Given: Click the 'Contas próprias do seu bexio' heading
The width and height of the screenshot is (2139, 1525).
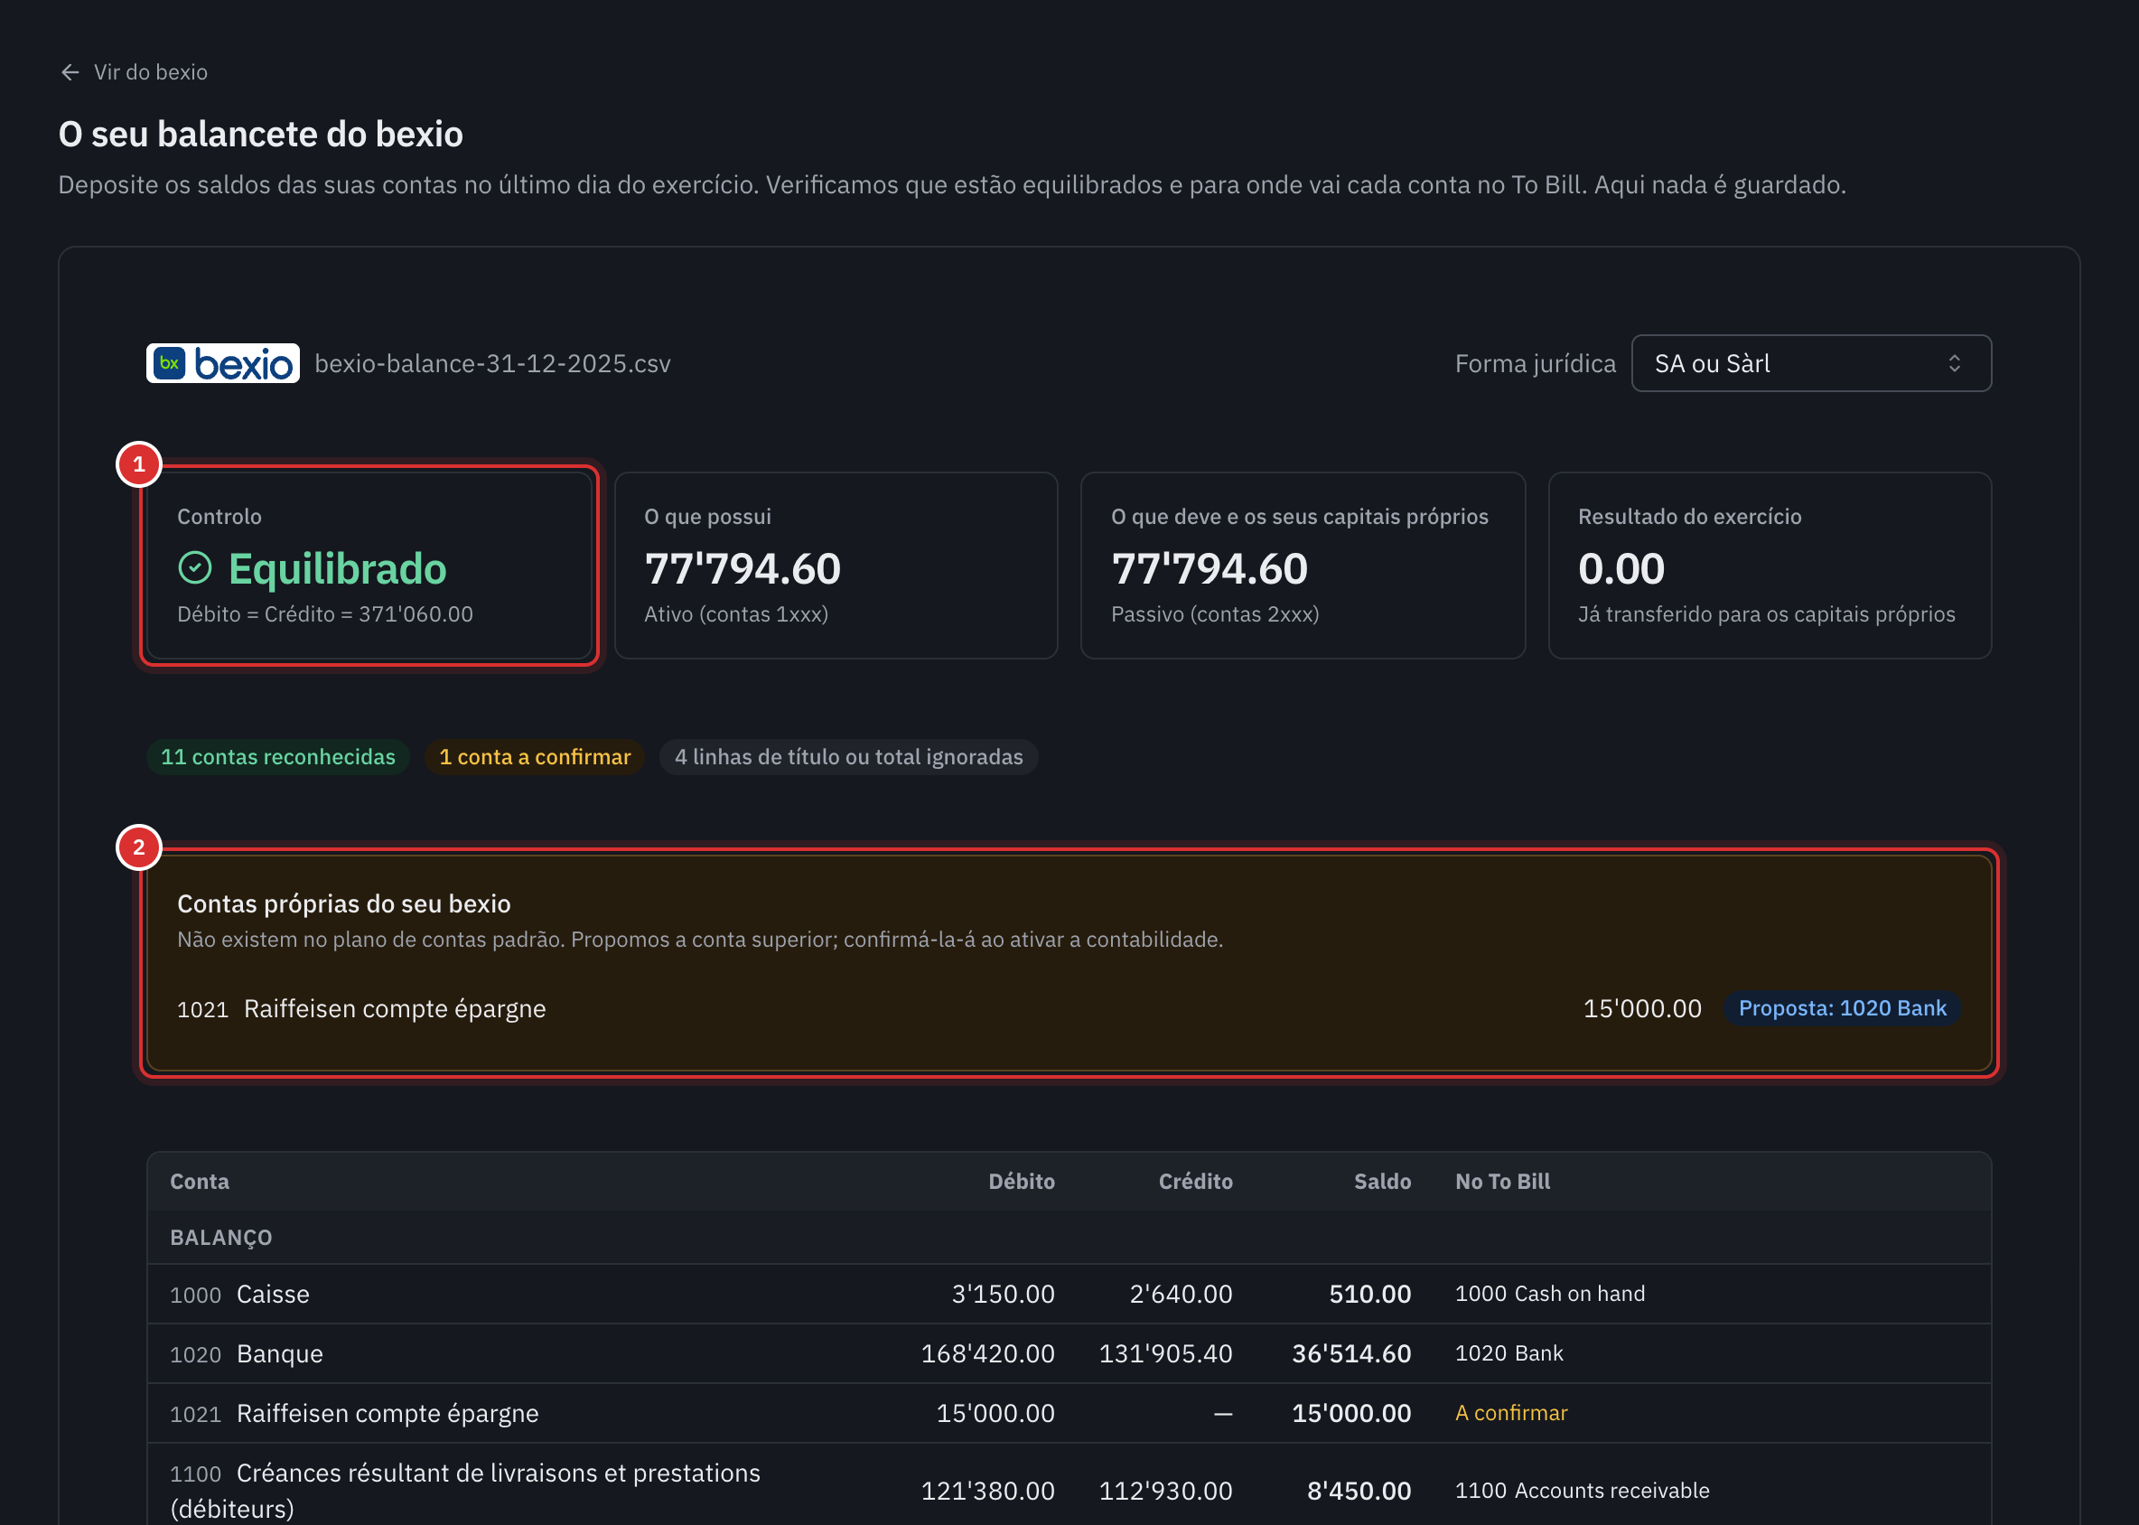Looking at the screenshot, I should (343, 903).
